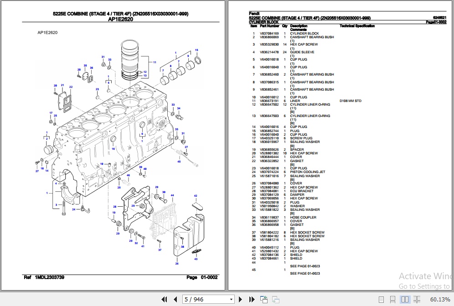Click the ECU BRACKET description
The image size is (454, 306).
(302, 191)
